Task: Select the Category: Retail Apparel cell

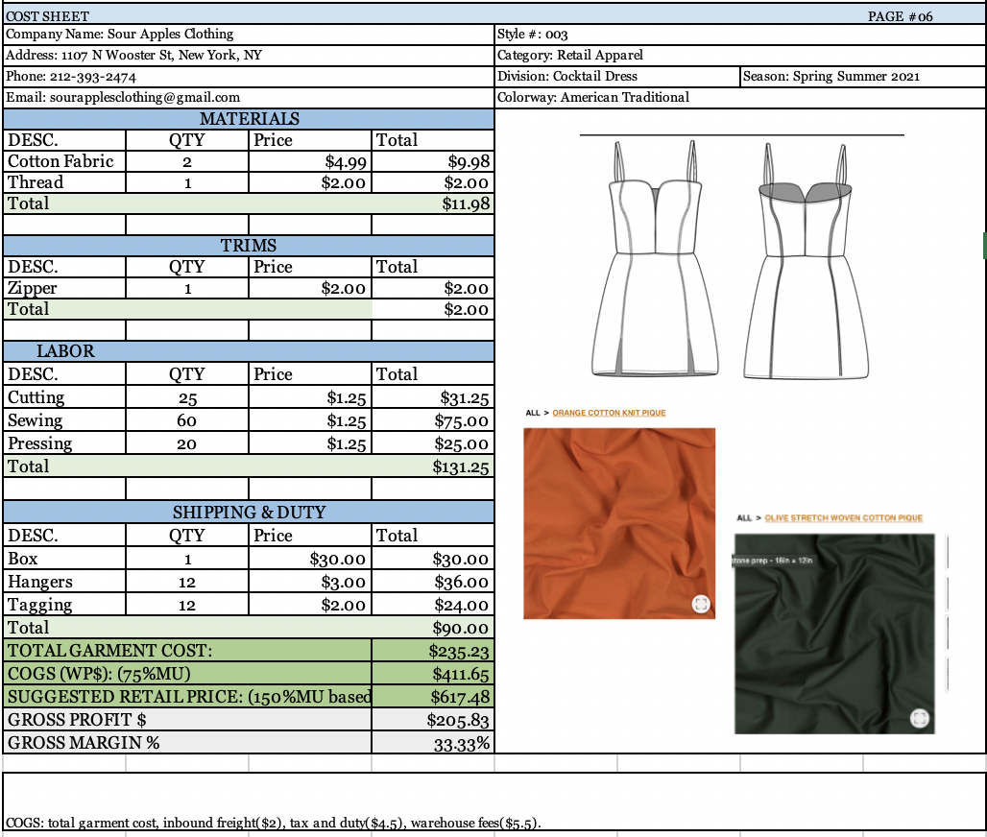Action: pos(740,56)
